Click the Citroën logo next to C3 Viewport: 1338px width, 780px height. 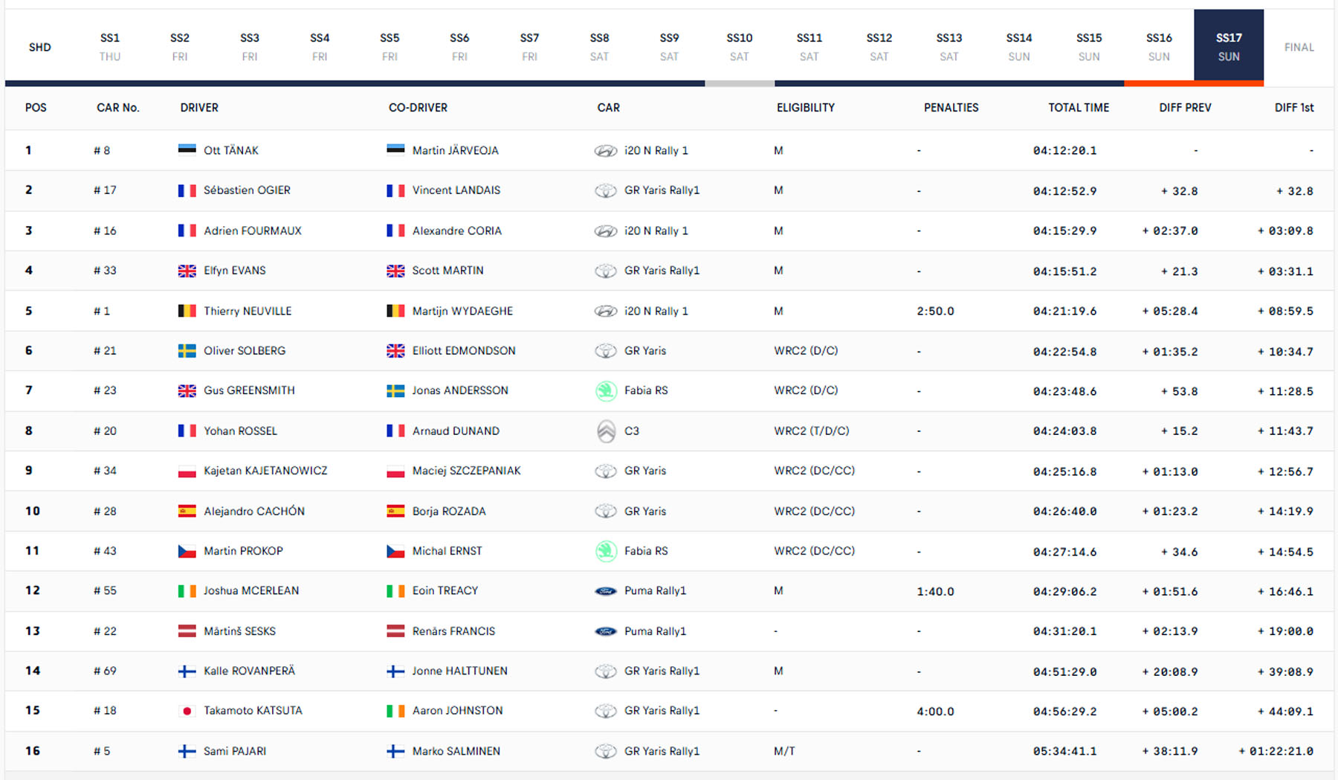click(606, 431)
